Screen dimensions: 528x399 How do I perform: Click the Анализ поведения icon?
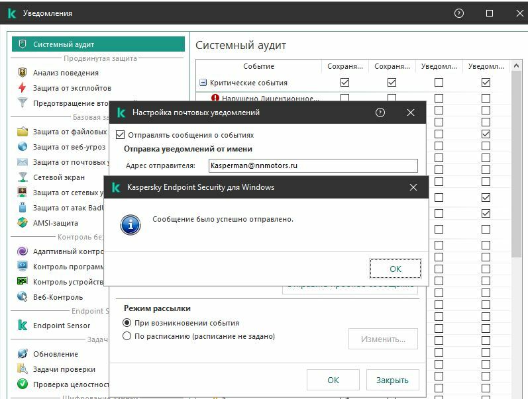(x=23, y=72)
